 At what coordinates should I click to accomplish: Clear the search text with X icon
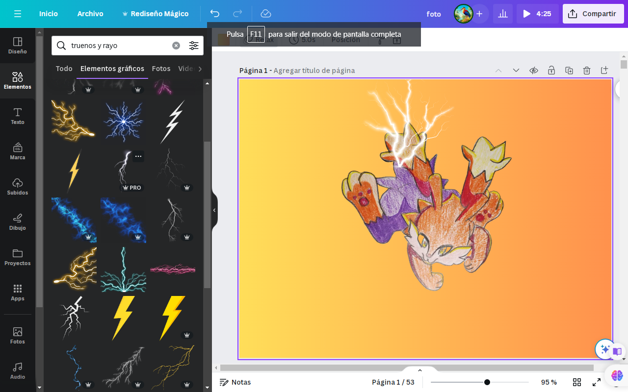[176, 46]
